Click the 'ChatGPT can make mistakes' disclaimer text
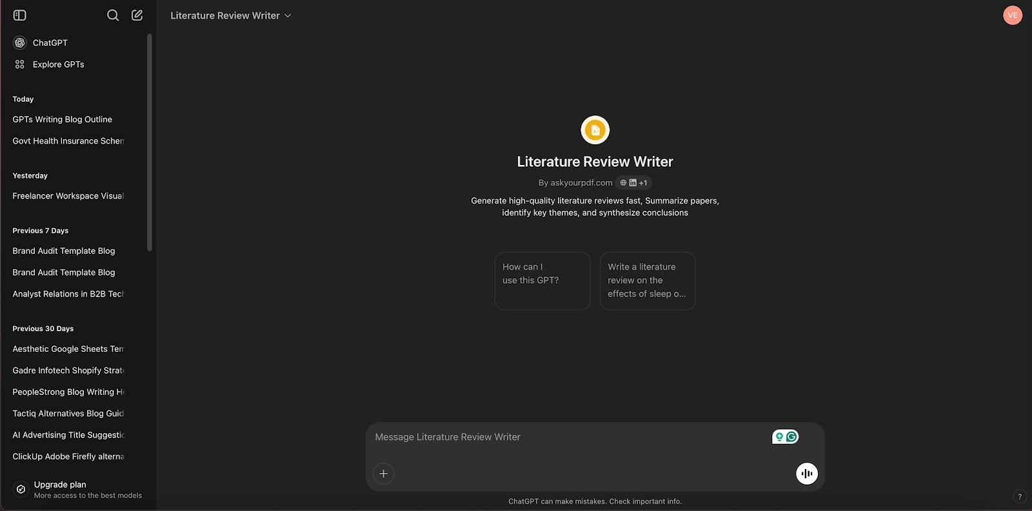 tap(595, 501)
